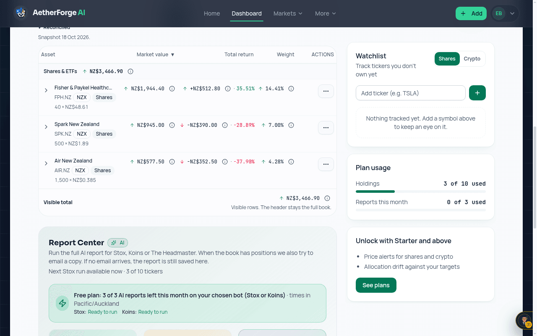This screenshot has width=537, height=336.
Task: Show info for Spark New Zealand market value
Action: coord(172,125)
